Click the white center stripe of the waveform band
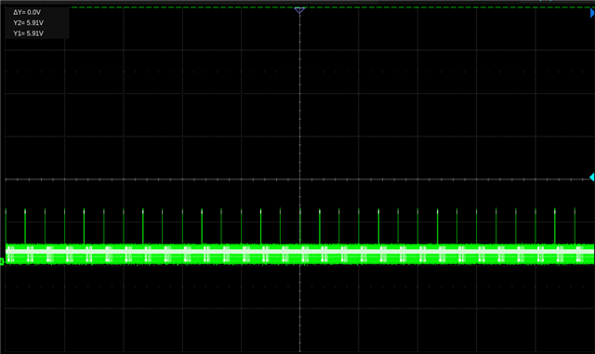 click(x=299, y=251)
